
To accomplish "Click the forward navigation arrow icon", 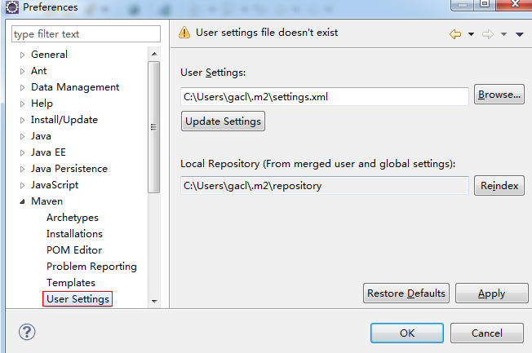I will [x=488, y=34].
